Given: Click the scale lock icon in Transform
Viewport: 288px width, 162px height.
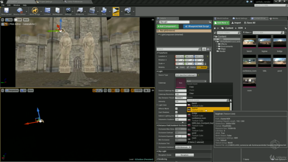Looking at the screenshot, I should click(x=206, y=63).
